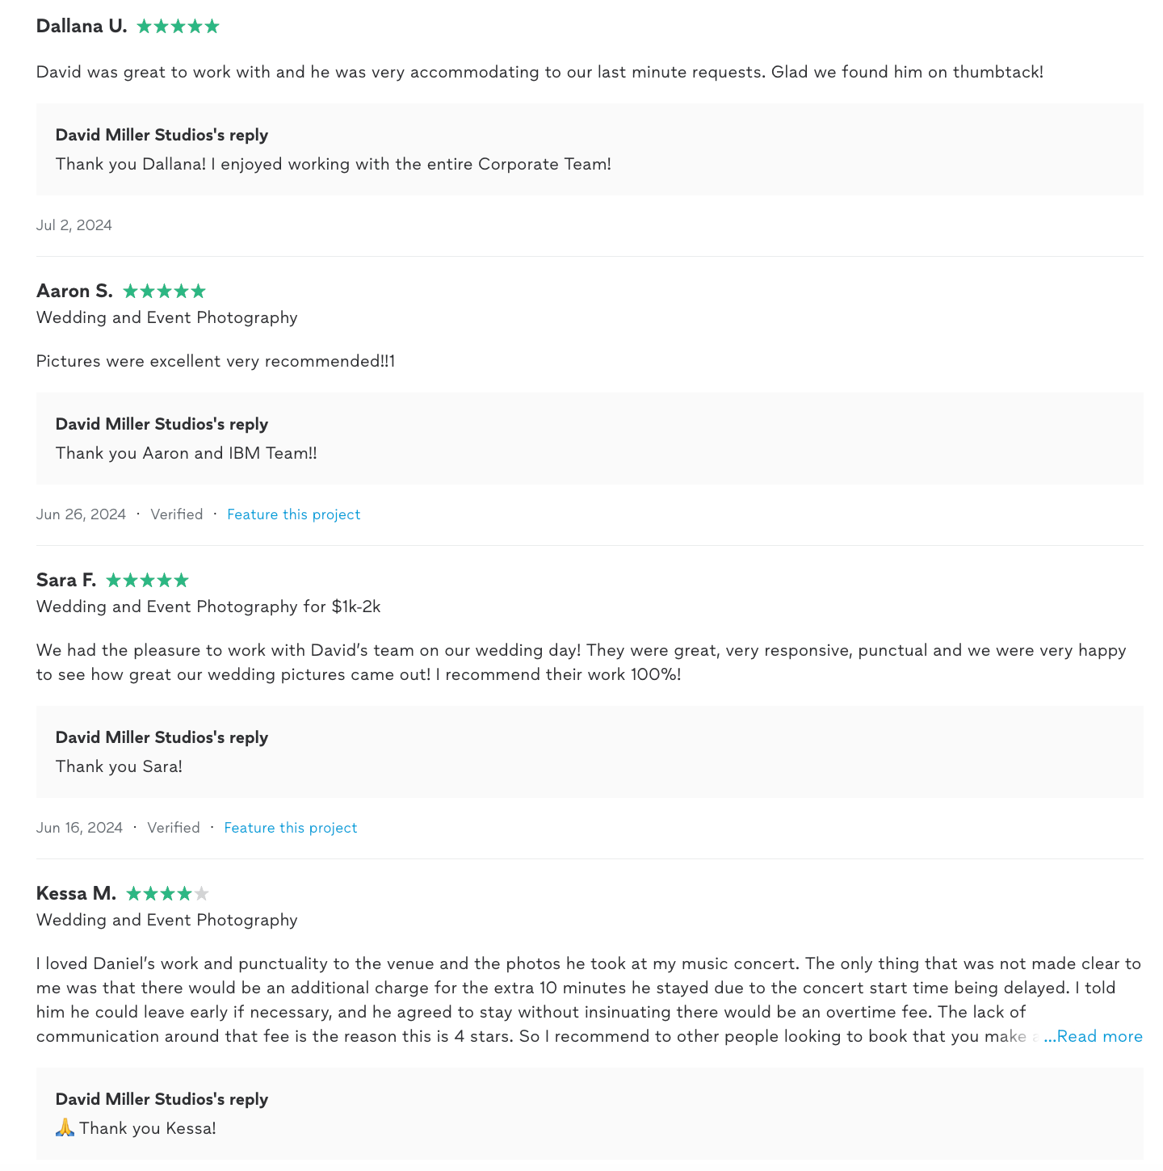
Task: Click Dallana U.'s five-star rating
Action: click(178, 27)
